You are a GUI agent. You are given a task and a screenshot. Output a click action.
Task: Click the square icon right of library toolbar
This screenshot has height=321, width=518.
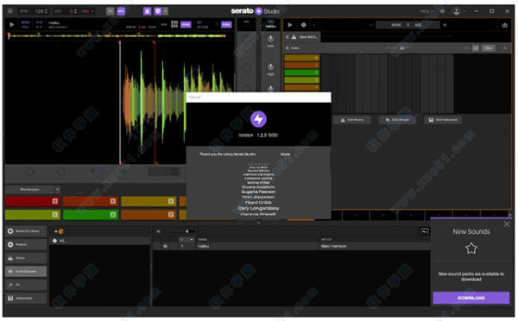(424, 231)
